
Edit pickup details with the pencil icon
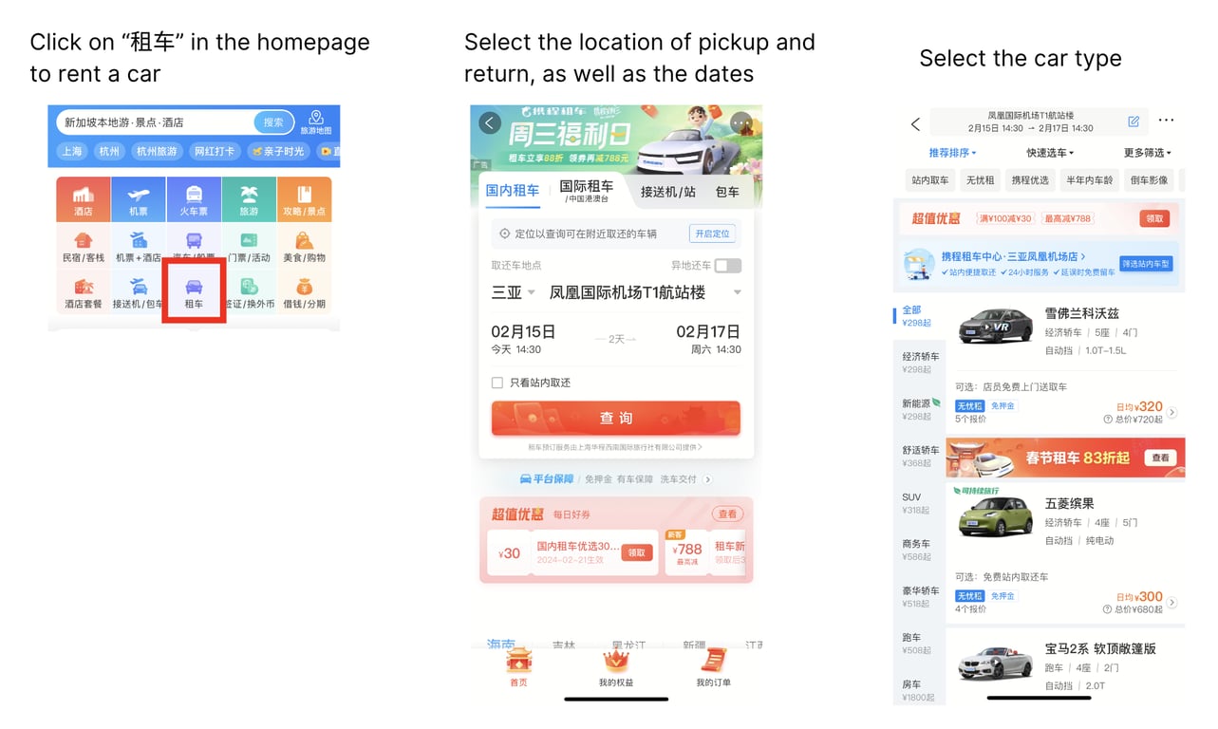coord(1134,121)
